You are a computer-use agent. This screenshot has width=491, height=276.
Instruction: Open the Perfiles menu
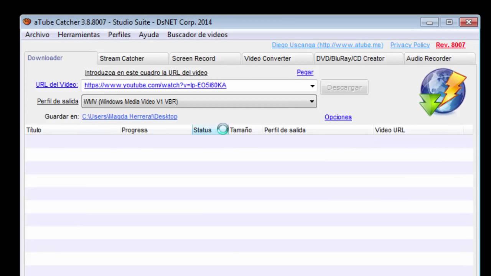click(119, 34)
